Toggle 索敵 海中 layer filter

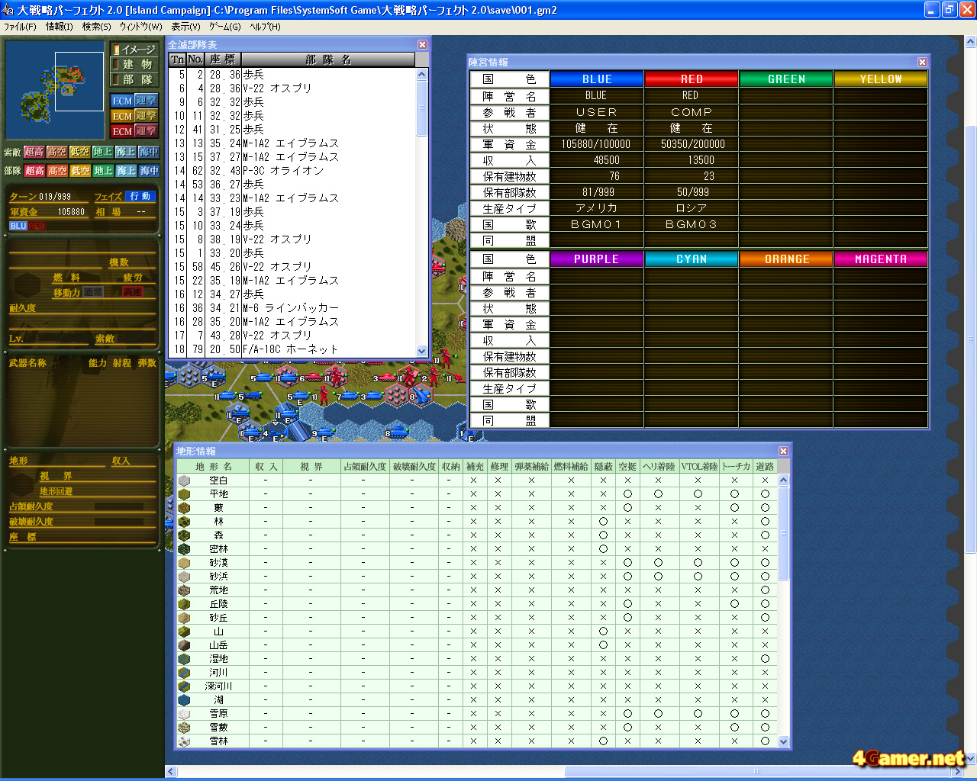[149, 153]
